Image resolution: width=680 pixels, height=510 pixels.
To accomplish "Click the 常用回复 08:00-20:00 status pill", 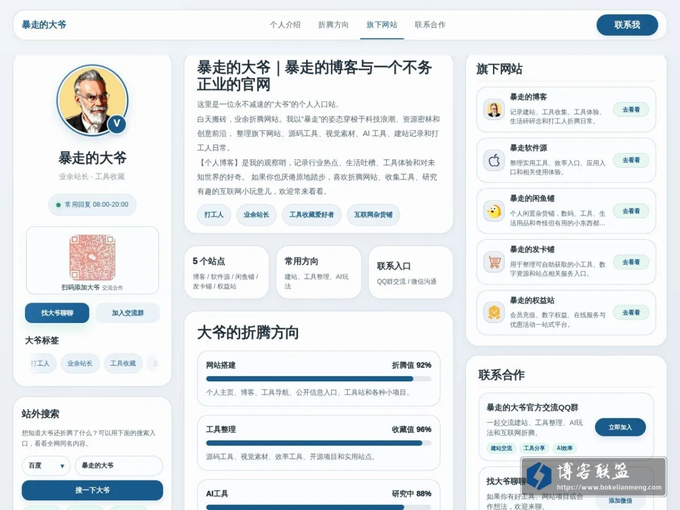I will (x=92, y=205).
